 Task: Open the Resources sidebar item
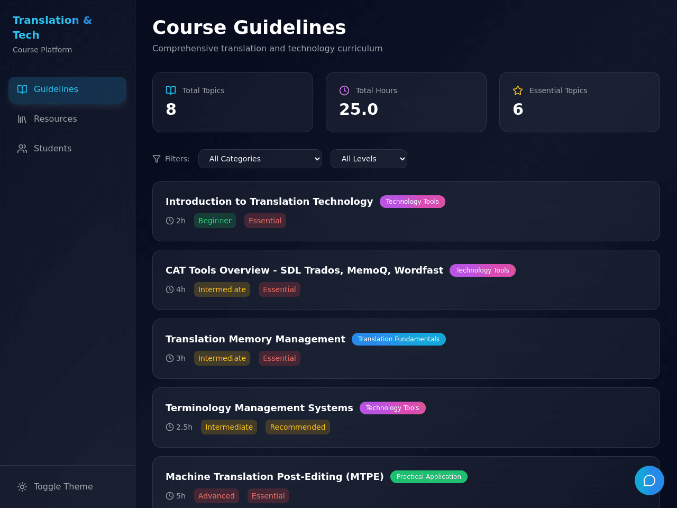(x=67, y=119)
